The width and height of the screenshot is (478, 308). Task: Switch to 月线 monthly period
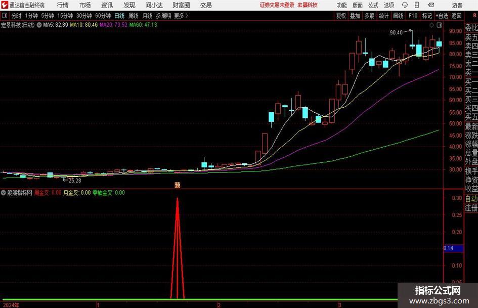(147, 16)
